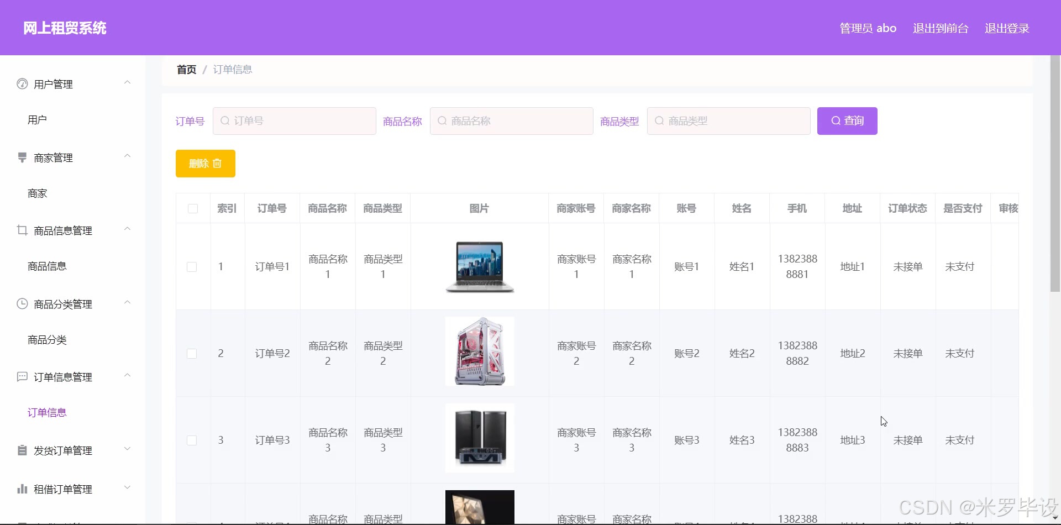Click the yellow 删除 button
This screenshot has height=525, width=1061.
coord(206,164)
